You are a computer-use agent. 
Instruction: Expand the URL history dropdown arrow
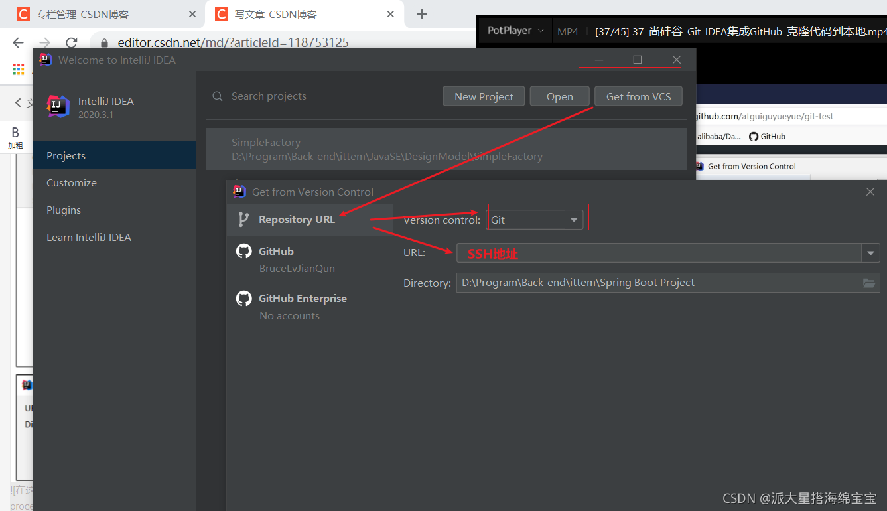click(x=870, y=253)
